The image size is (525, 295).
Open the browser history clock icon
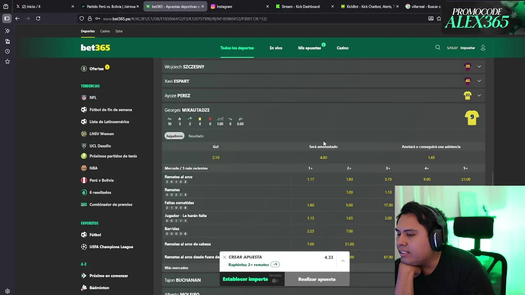(x=7, y=51)
